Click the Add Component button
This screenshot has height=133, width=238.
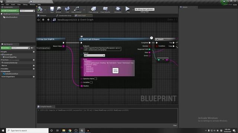tap(10, 11)
